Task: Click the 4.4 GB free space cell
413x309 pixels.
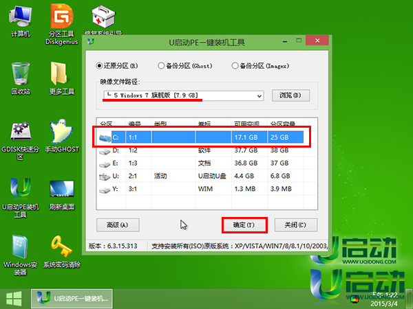Action: 244,176
